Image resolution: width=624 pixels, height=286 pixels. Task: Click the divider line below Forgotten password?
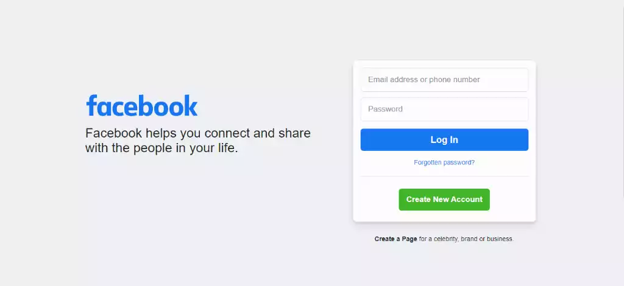coord(444,176)
